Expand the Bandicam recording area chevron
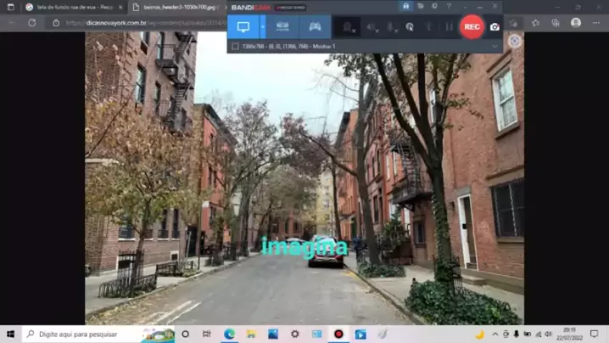Viewport: 609px width, 343px height. click(494, 46)
